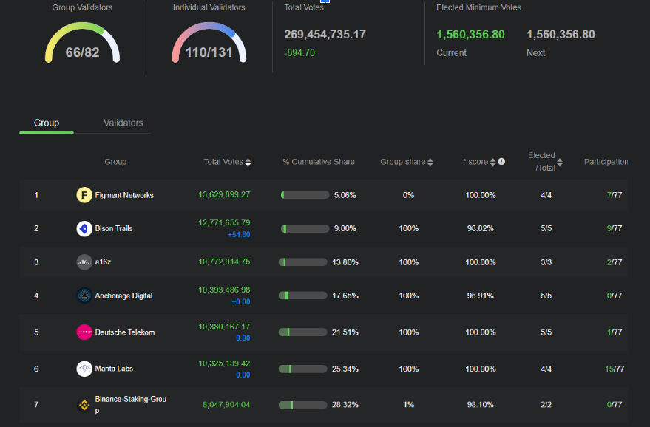Click Bison Trails vote change +54.80
This screenshot has height=427, width=650.
point(239,235)
